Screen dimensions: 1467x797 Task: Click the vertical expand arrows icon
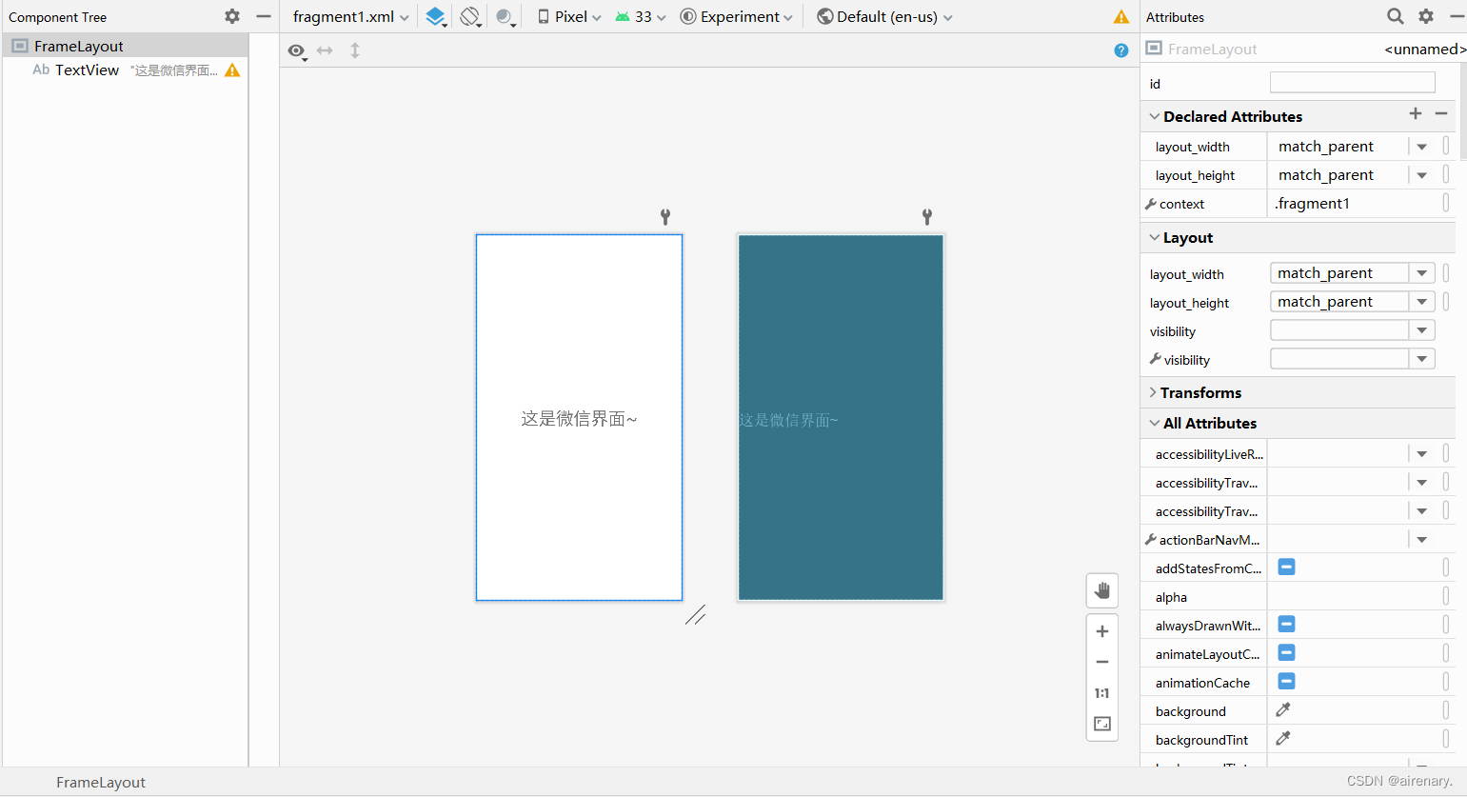tap(355, 50)
